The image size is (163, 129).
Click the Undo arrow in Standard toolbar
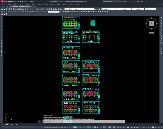(30, 9)
